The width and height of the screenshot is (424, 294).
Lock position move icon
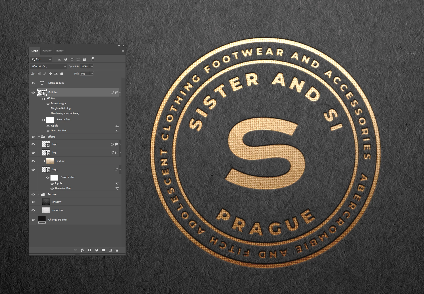(x=50, y=73)
